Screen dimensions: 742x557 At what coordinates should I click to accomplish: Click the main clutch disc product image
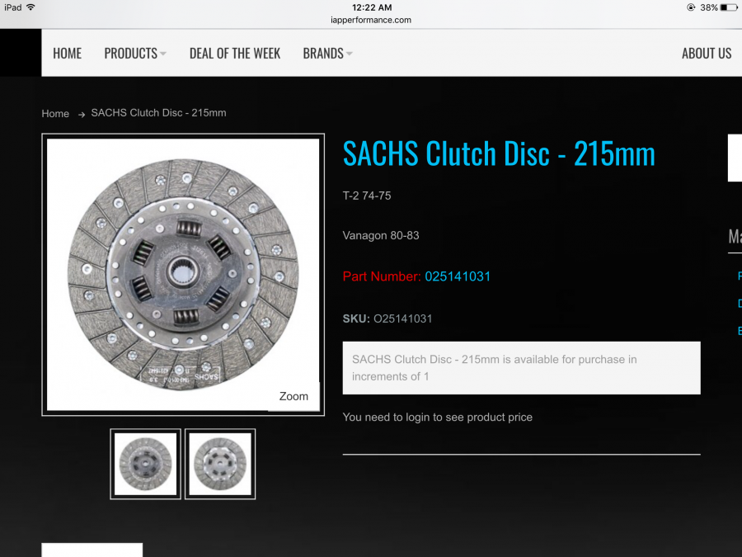[x=183, y=275]
